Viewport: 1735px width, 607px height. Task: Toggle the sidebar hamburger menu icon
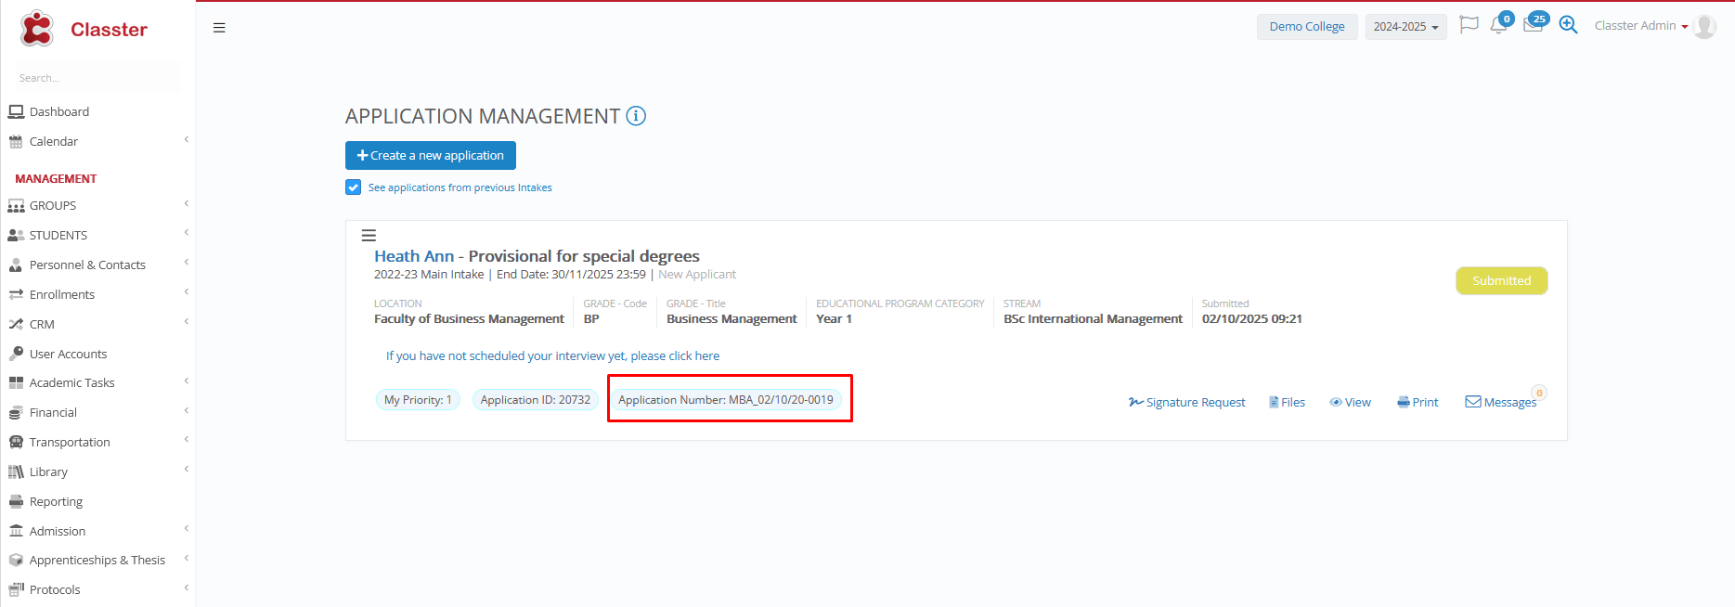pos(219,28)
